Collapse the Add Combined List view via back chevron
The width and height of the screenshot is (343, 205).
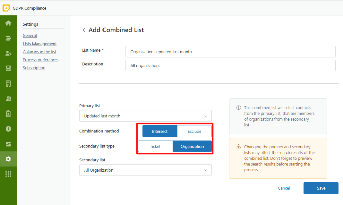click(84, 30)
